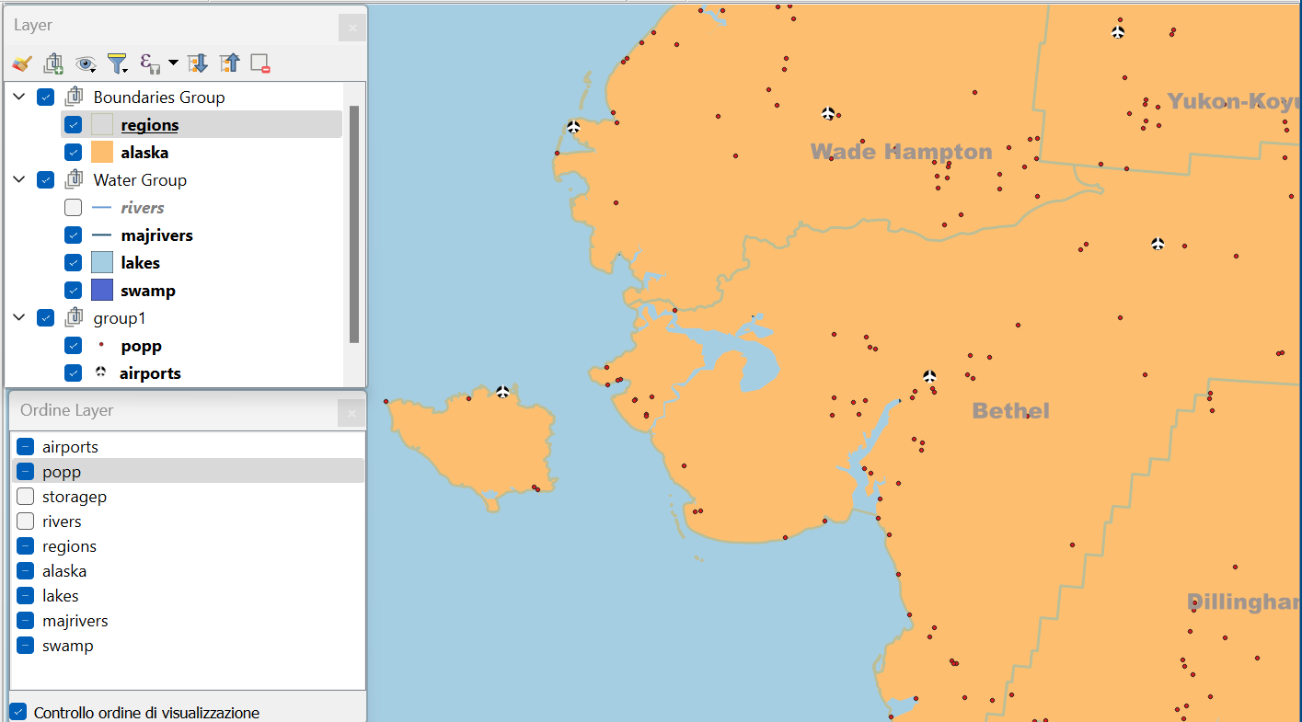Click the Wade Hampton label on the map
The height and width of the screenshot is (722, 1302).
click(x=902, y=152)
